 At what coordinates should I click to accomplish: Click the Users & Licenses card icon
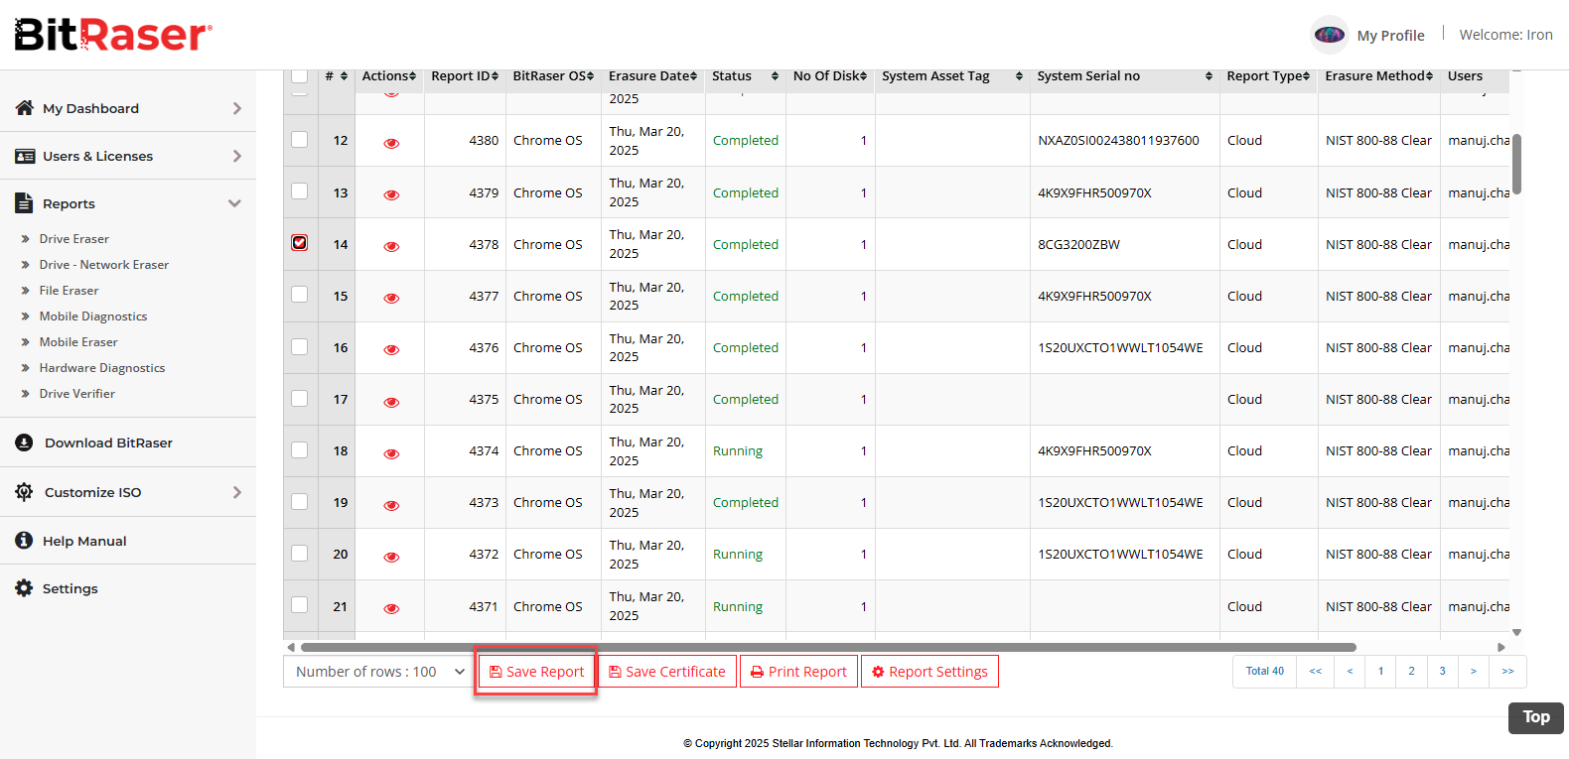25,156
